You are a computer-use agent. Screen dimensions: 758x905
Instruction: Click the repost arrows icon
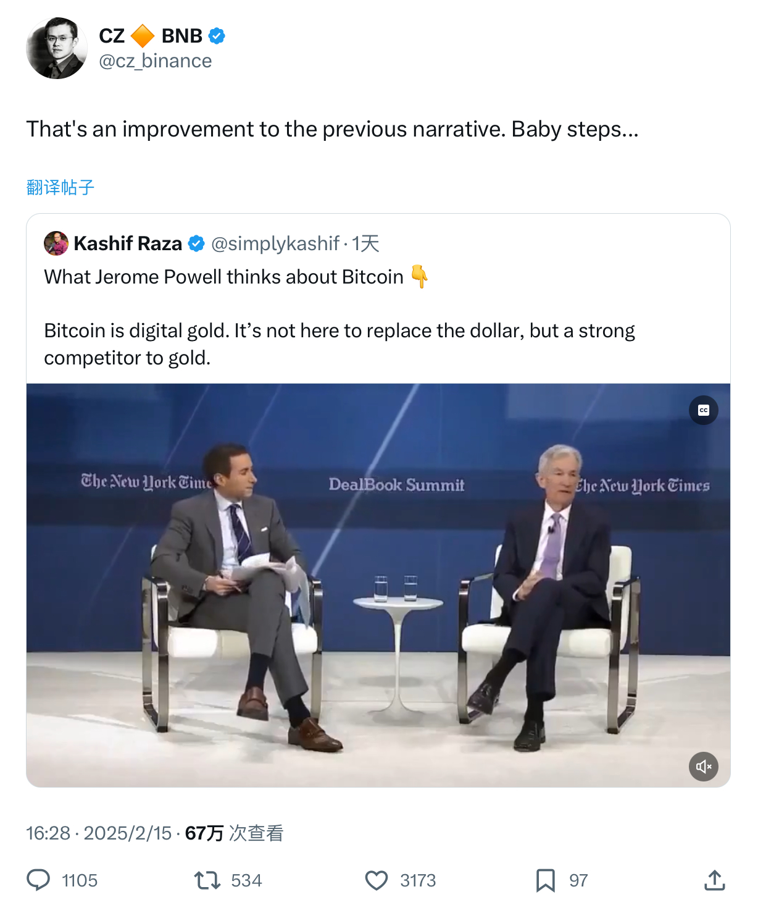pos(207,880)
